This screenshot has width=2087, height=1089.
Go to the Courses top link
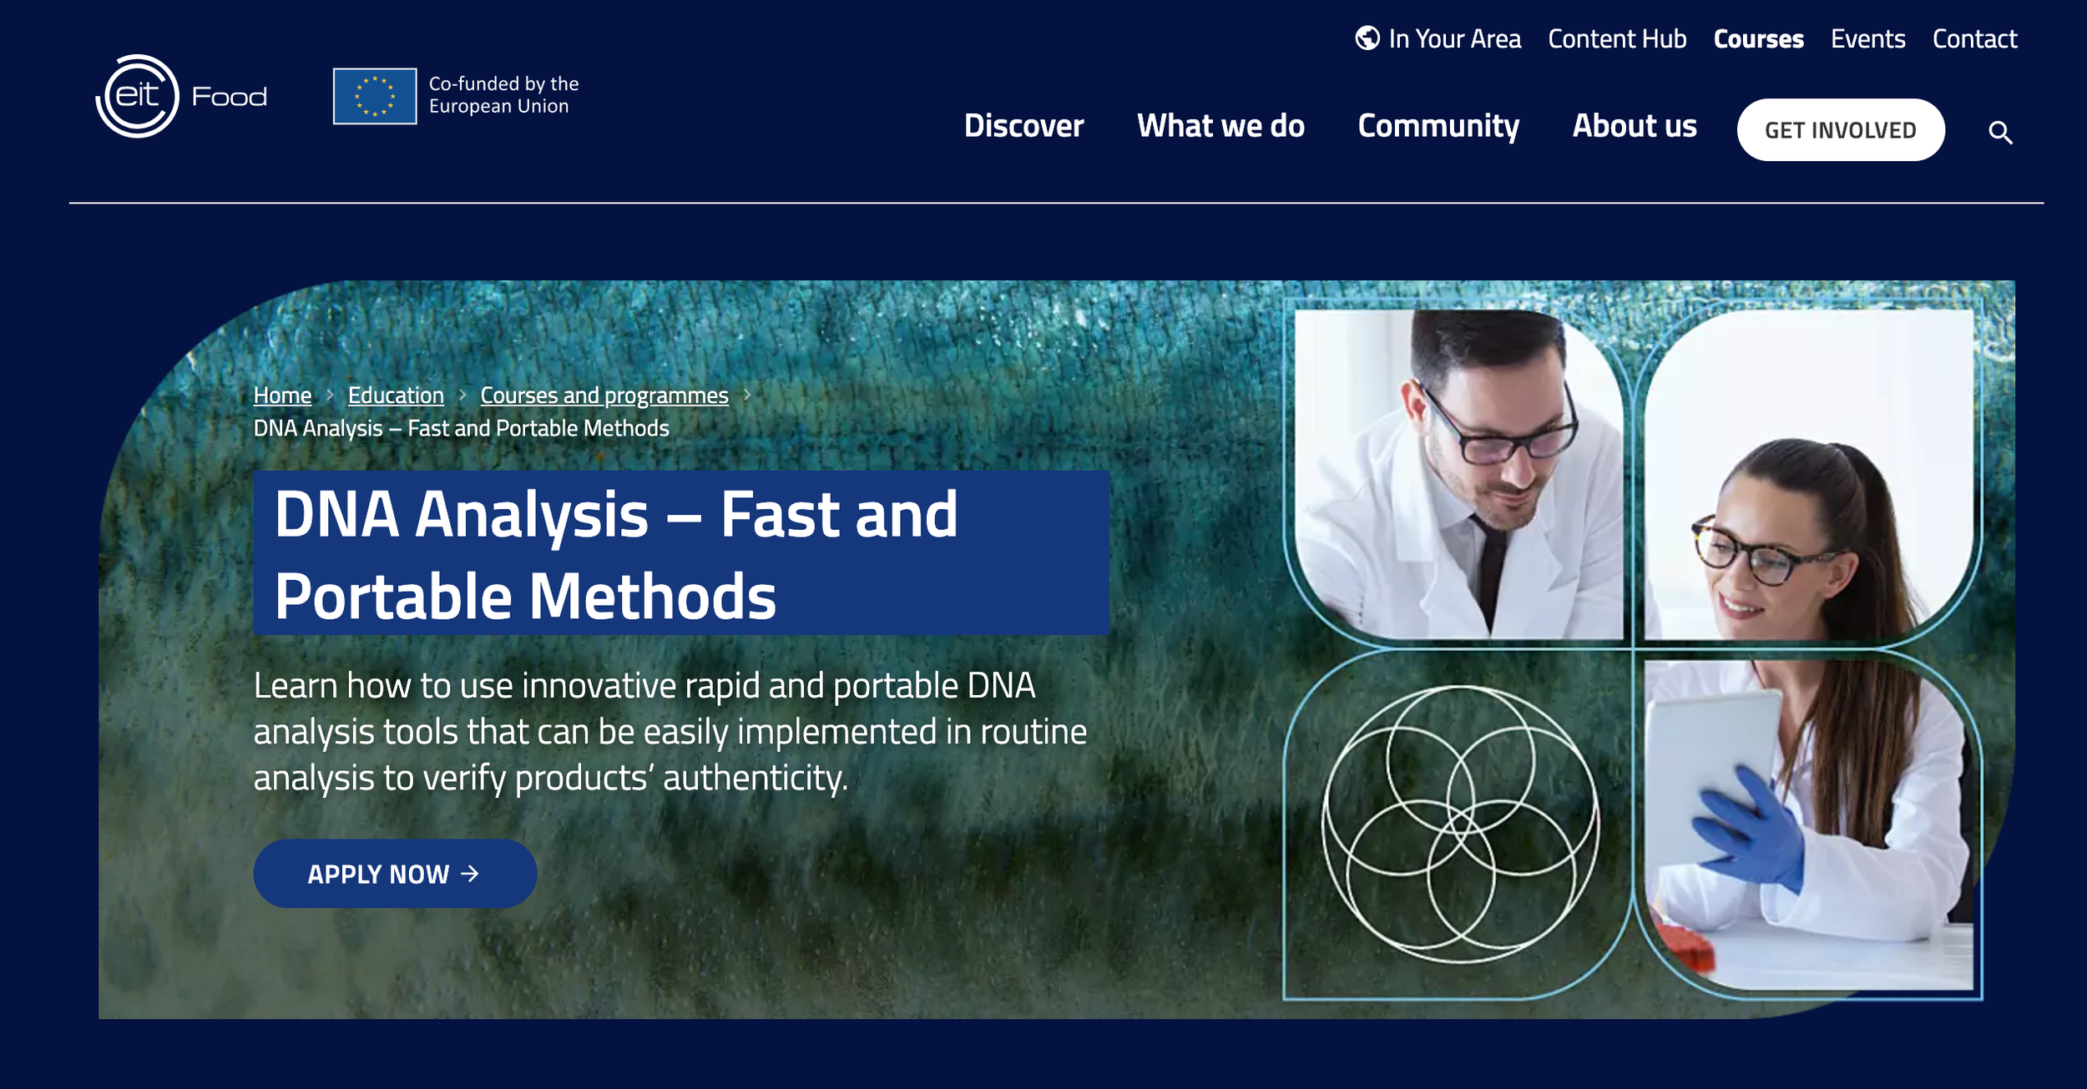pyautogui.click(x=1758, y=39)
